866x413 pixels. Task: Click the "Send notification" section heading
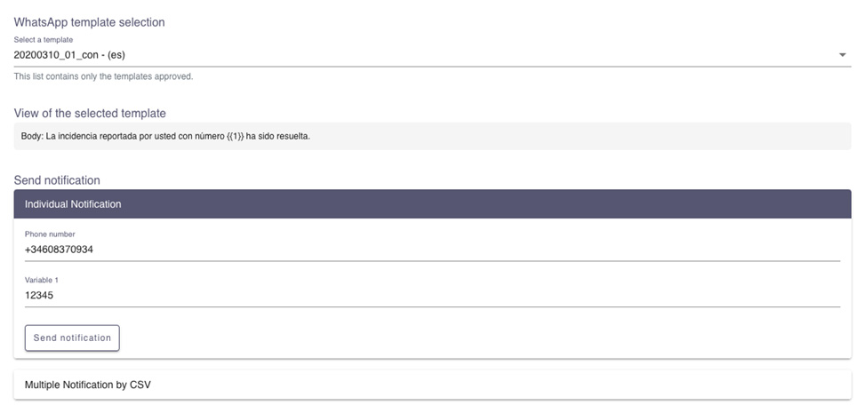pos(57,180)
